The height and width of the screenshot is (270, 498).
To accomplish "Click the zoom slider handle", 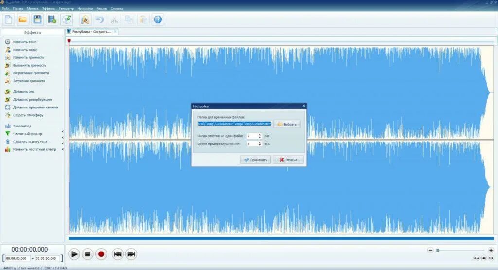I will (438, 250).
